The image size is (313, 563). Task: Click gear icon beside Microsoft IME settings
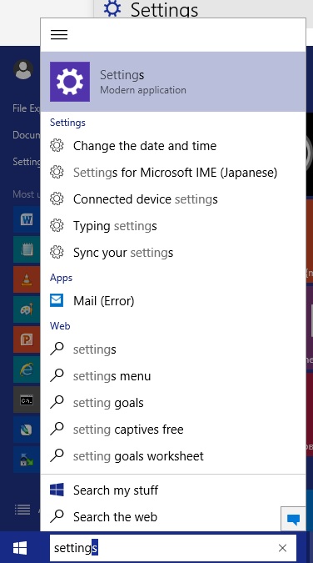pos(57,173)
